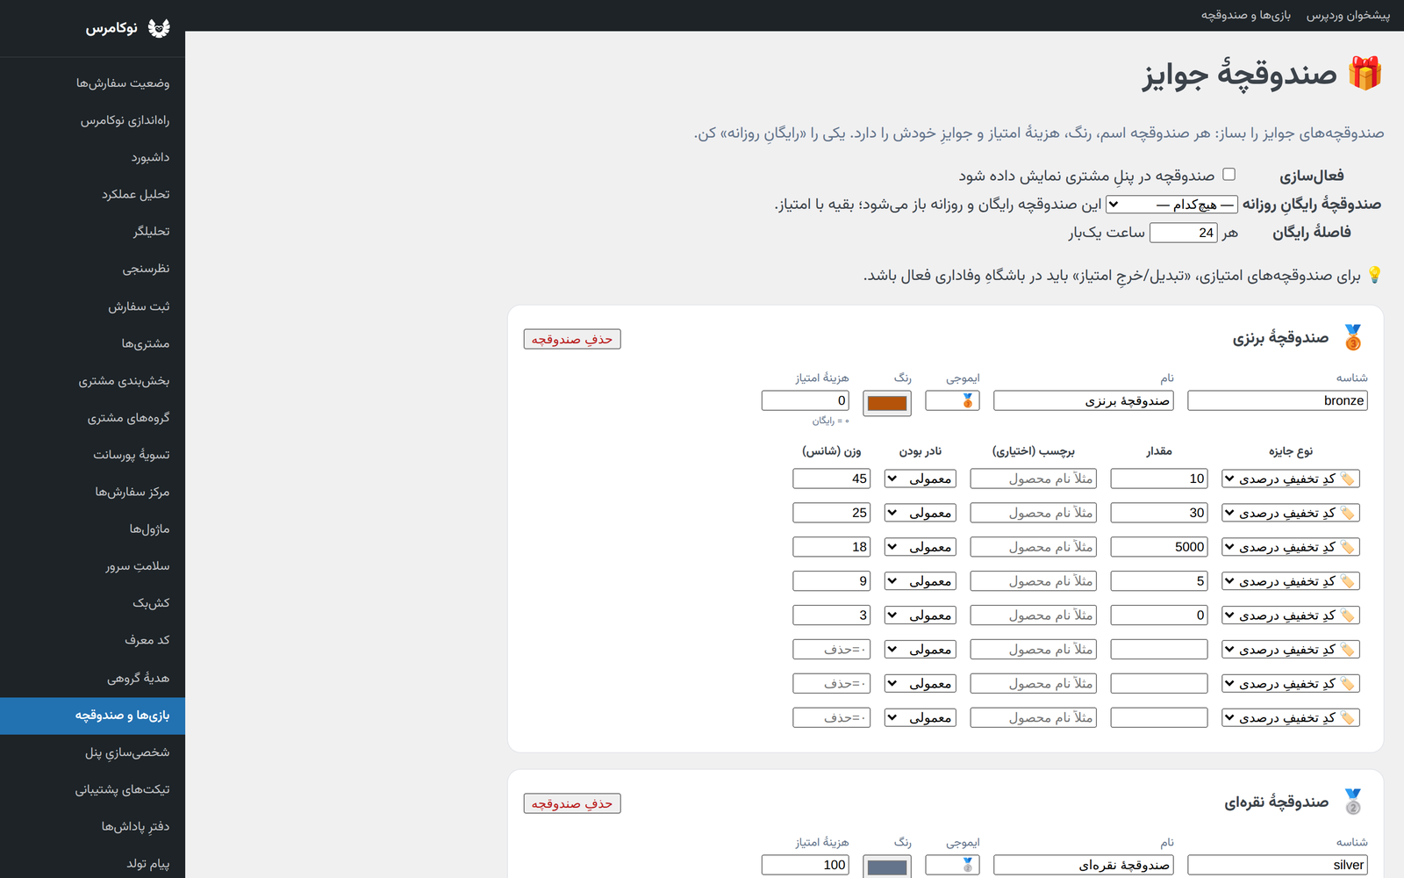Screen dimensions: 1404x878
Task: Click the silver medal icon beside صندوقچهٔ نقره‌ای
Action: (x=1353, y=802)
